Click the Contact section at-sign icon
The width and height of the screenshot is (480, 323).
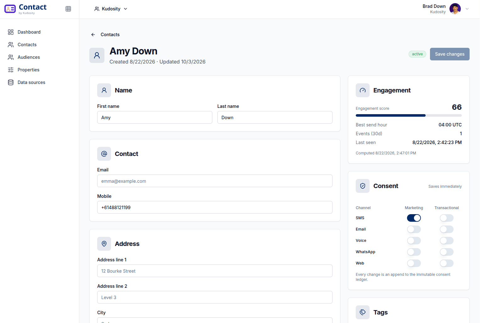click(x=104, y=154)
